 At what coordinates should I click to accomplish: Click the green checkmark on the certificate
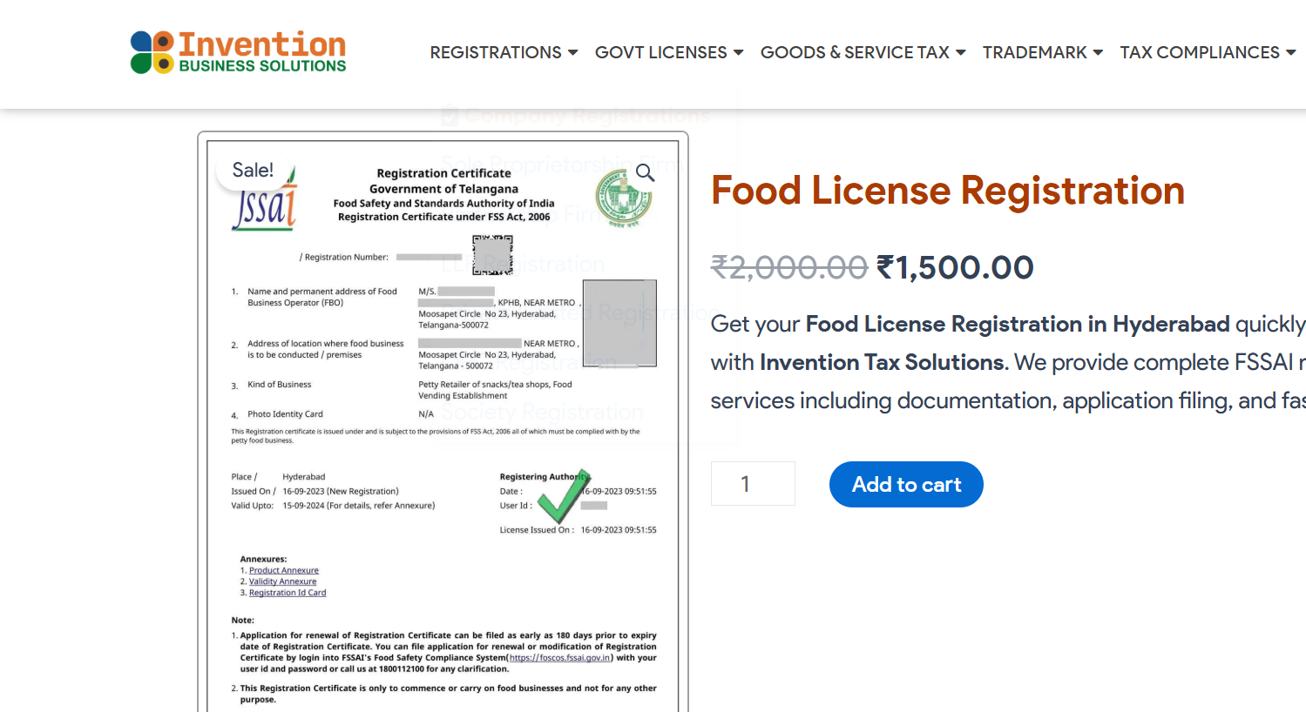tap(564, 496)
